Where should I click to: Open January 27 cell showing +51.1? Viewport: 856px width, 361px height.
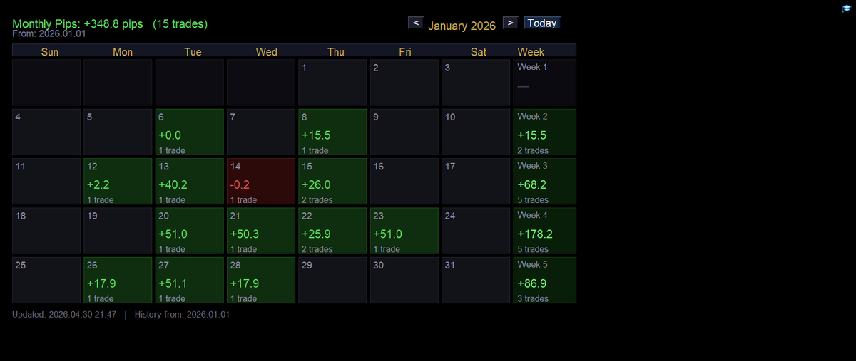[189, 280]
